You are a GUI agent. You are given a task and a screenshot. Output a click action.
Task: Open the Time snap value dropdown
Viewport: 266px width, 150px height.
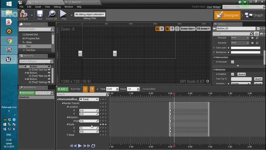pos(117,89)
